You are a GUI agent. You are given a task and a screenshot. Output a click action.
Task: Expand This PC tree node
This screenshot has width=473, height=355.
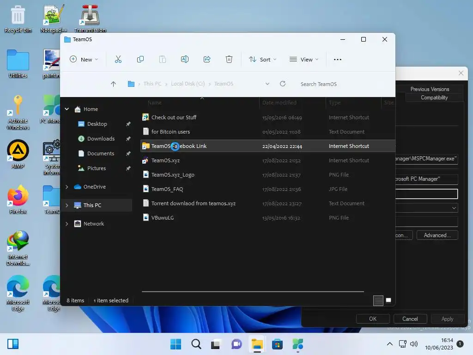pos(67,205)
